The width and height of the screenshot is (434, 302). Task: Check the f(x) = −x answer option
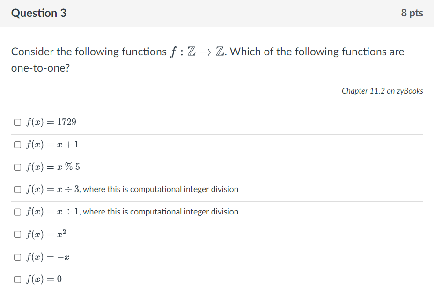(17, 257)
